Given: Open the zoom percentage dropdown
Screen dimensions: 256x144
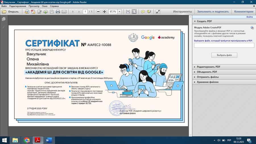Looking at the screenshot, I should click(x=119, y=12).
